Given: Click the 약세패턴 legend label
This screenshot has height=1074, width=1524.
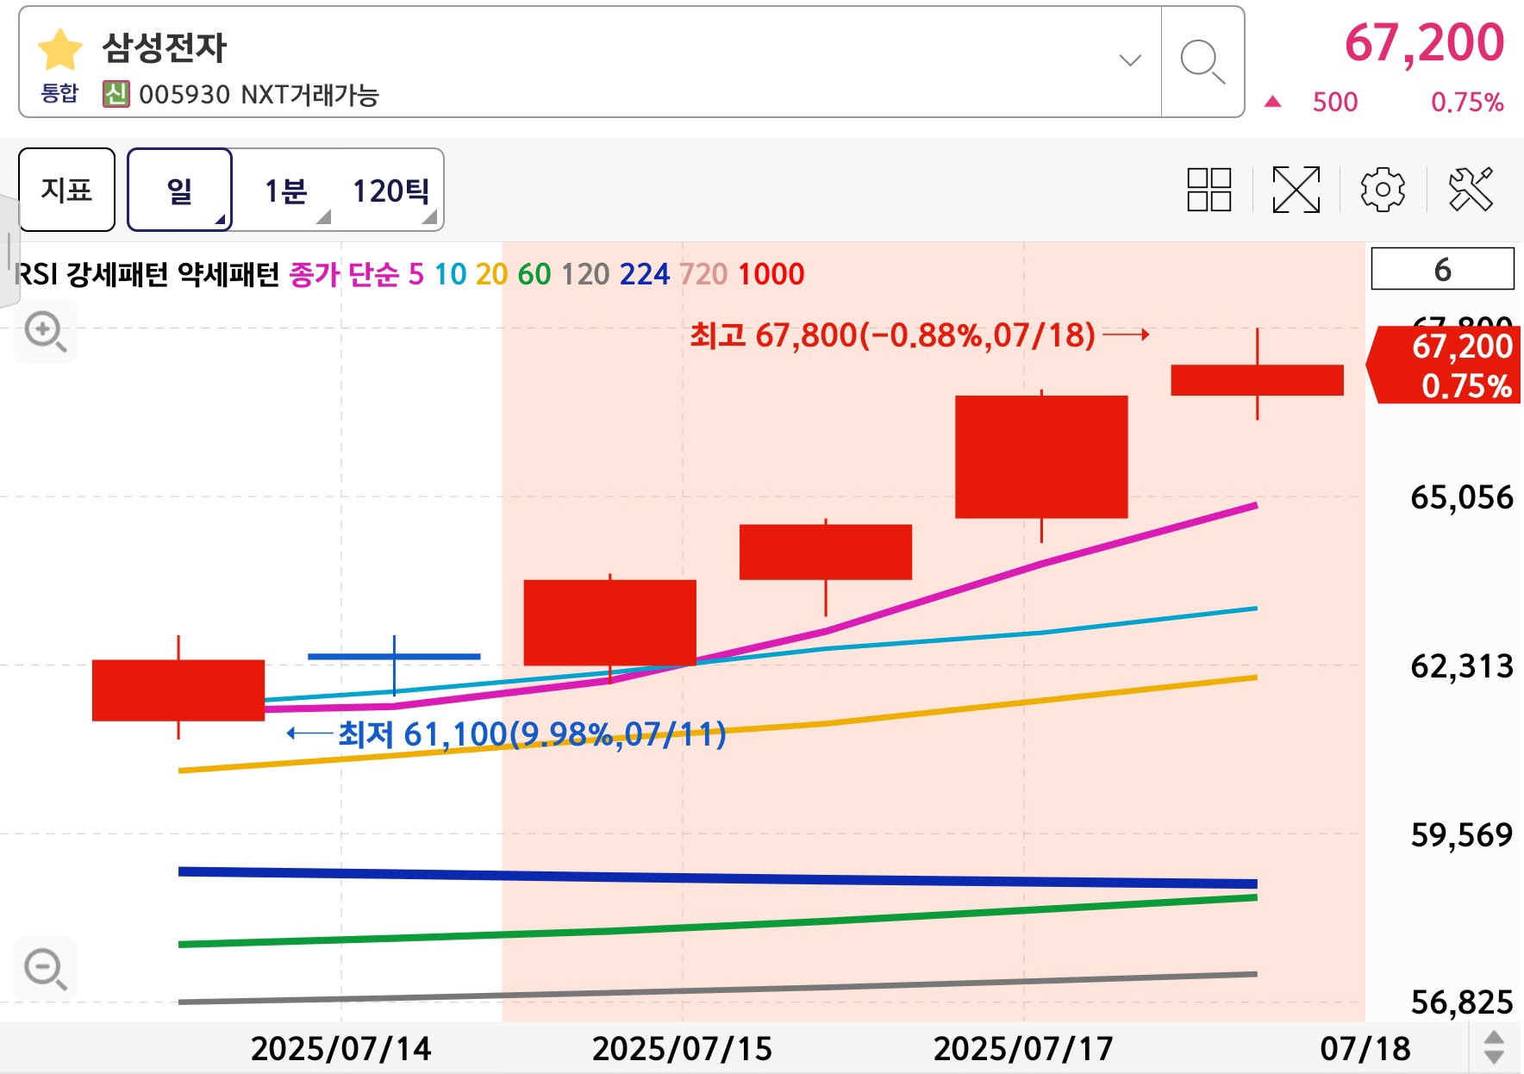Looking at the screenshot, I should click(228, 274).
